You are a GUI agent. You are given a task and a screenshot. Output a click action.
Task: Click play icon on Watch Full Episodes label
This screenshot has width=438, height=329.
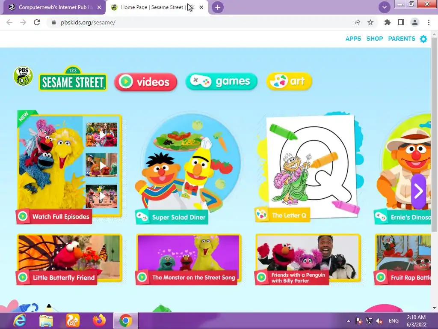tap(23, 216)
